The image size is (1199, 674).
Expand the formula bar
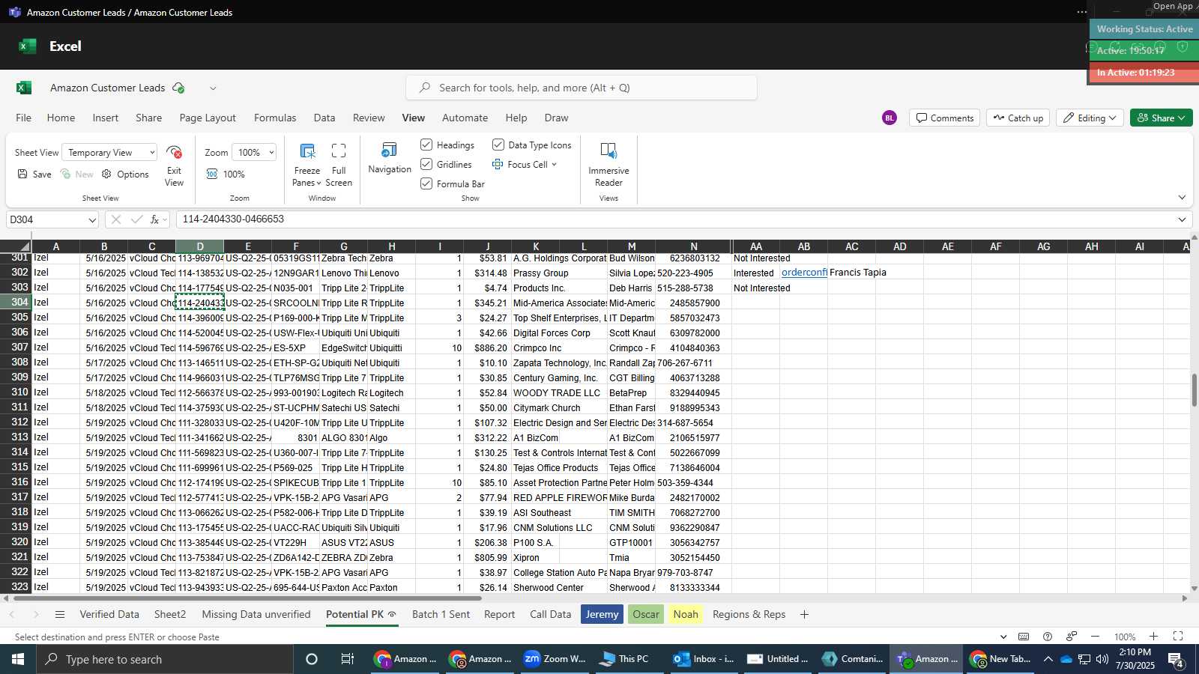[x=1182, y=219]
